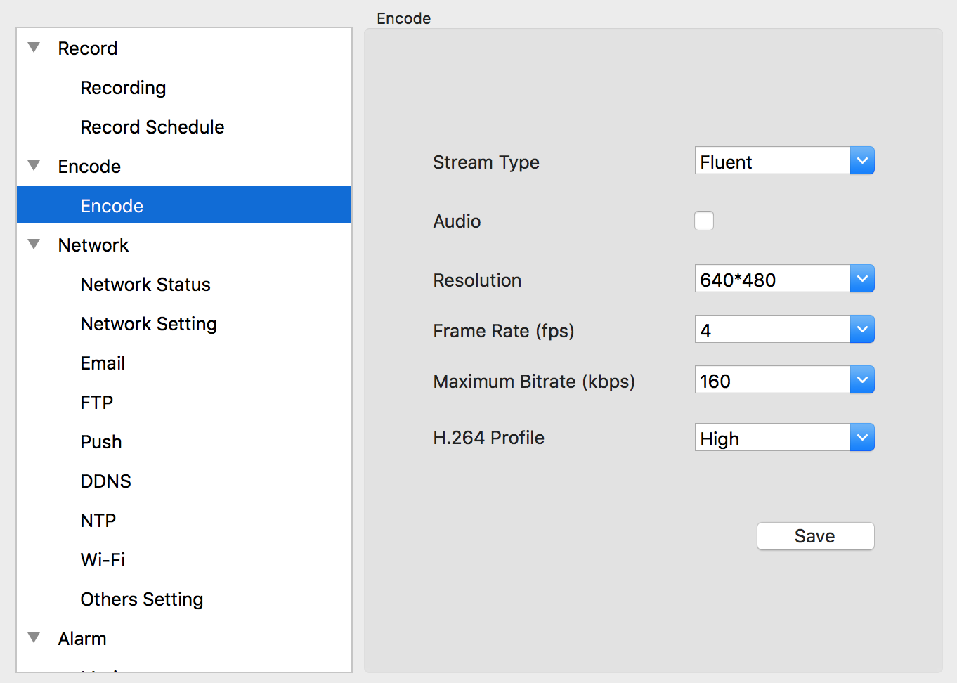This screenshot has height=683, width=957.
Task: Open Wi-Fi settings
Action: (x=103, y=560)
